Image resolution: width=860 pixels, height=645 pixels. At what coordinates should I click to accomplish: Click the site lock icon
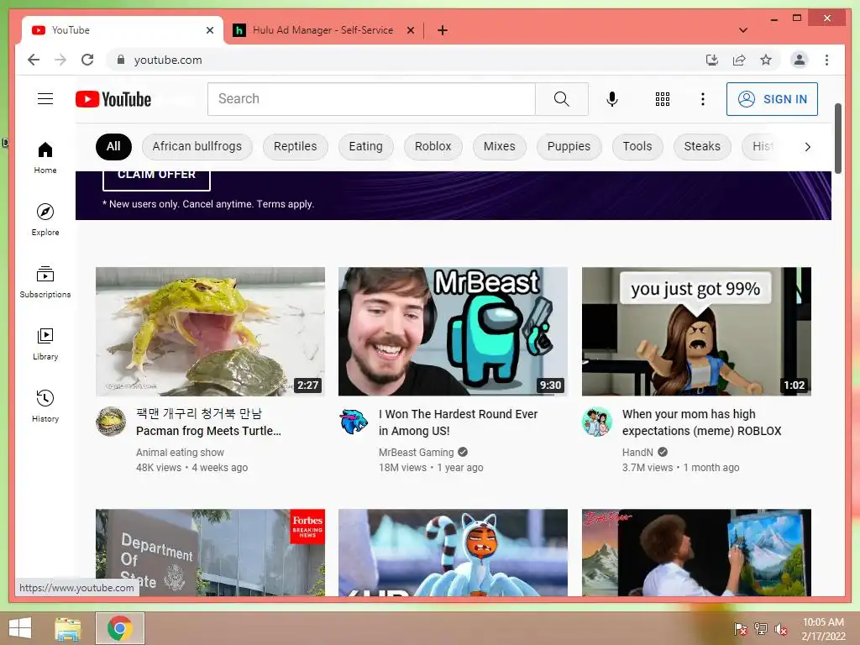pos(121,60)
